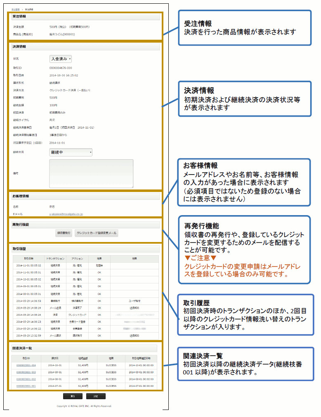Open transaction link 0000003801-002

pyautogui.click(x=26, y=379)
